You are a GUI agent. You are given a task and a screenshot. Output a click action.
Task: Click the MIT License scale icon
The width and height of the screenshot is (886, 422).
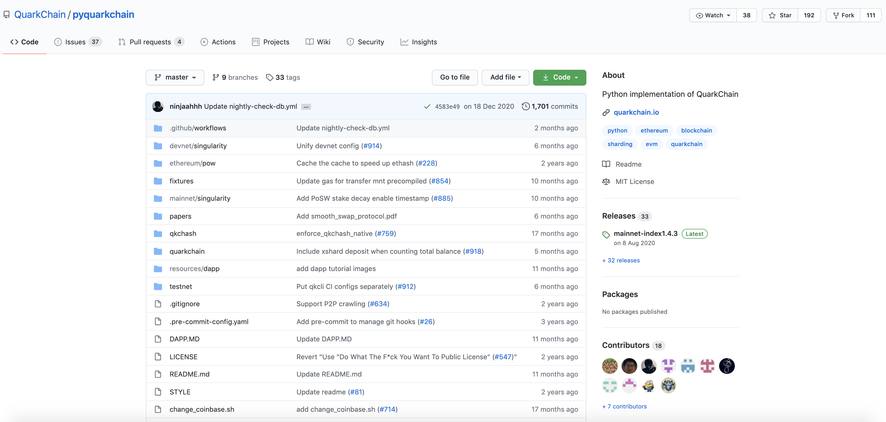pyautogui.click(x=606, y=182)
